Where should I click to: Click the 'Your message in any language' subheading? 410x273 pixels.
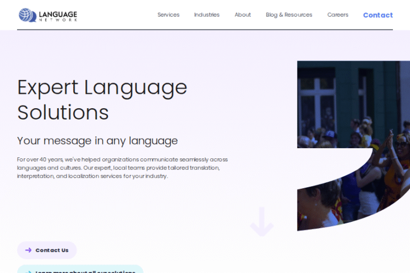point(97,141)
